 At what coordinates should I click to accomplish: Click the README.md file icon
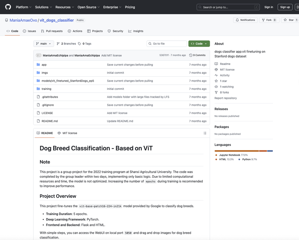38,121
